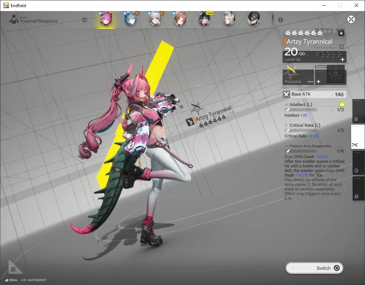Close the weapon screen with the X icon
The width and height of the screenshot is (365, 285).
pyautogui.click(x=351, y=19)
